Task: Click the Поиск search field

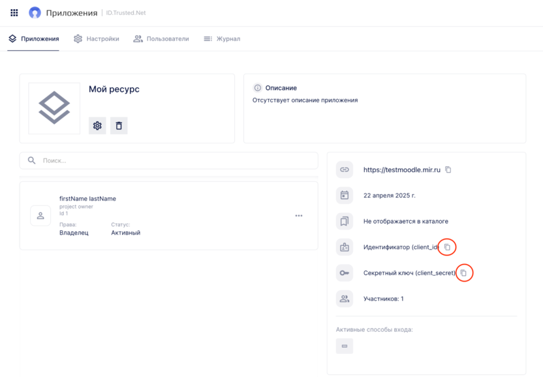Action: [x=176, y=160]
